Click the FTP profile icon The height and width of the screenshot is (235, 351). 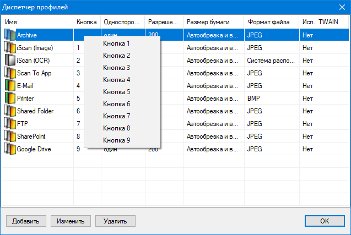pyautogui.click(x=10, y=123)
